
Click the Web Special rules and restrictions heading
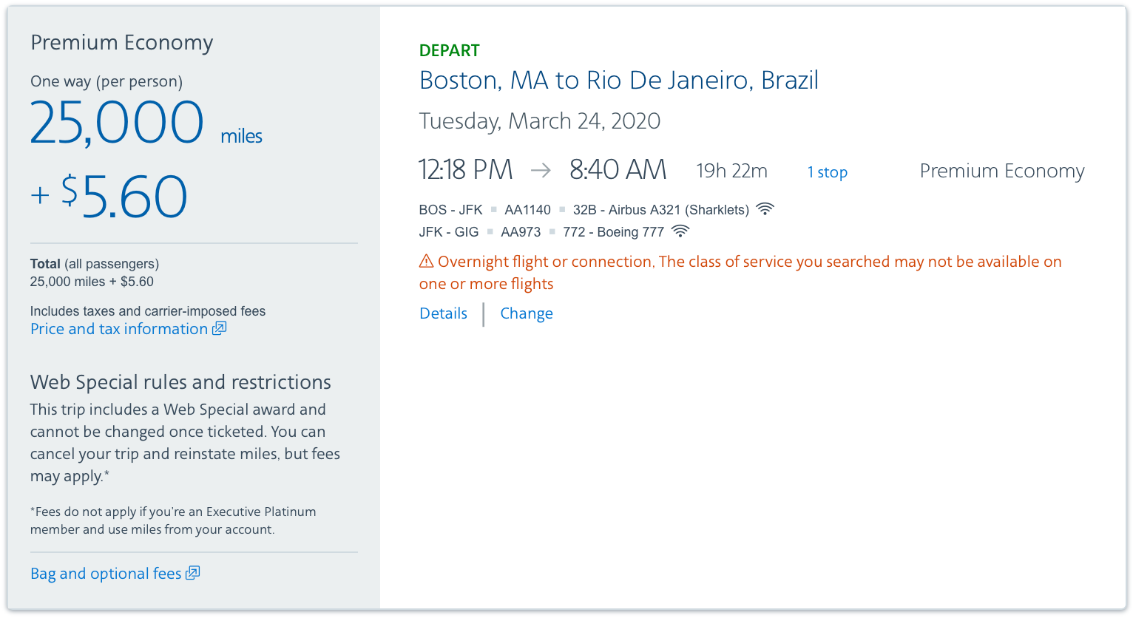(x=180, y=382)
